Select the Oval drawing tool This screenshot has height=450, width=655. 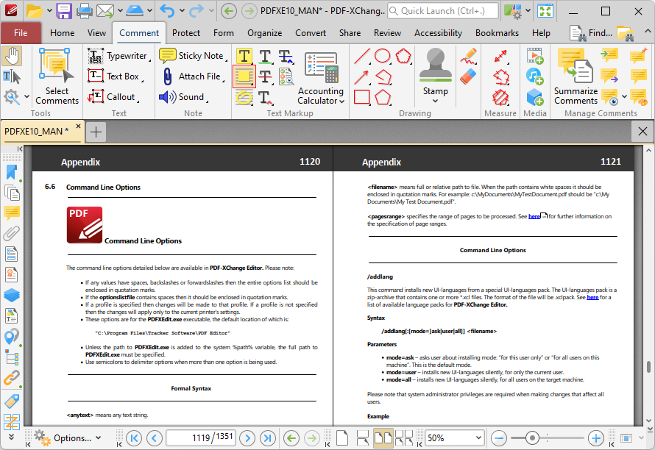click(383, 56)
